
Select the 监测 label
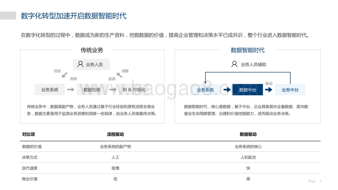tap(112, 79)
